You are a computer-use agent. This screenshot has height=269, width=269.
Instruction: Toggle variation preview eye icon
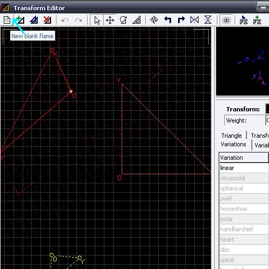[x=226, y=20]
